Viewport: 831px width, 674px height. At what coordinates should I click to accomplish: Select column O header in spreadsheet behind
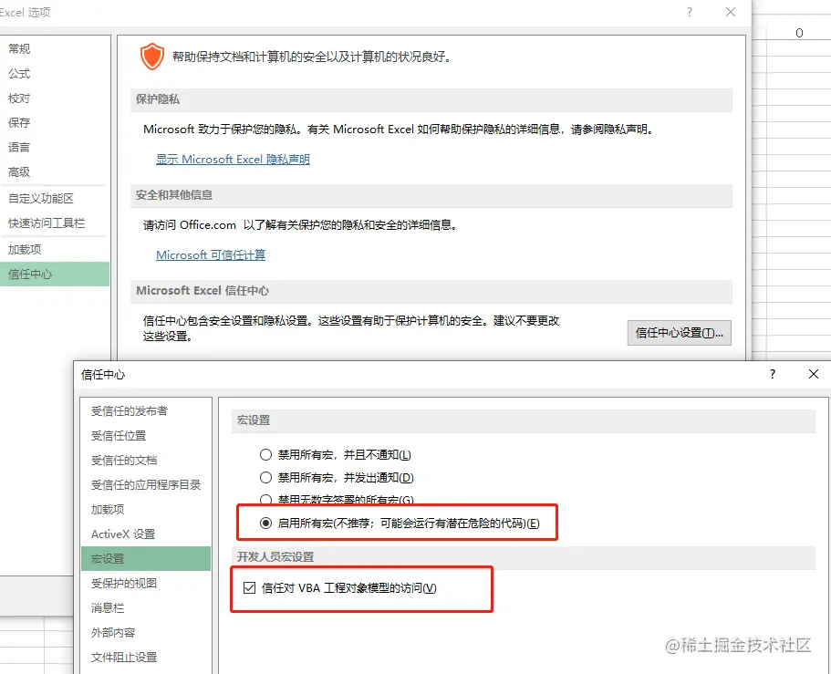tap(799, 33)
